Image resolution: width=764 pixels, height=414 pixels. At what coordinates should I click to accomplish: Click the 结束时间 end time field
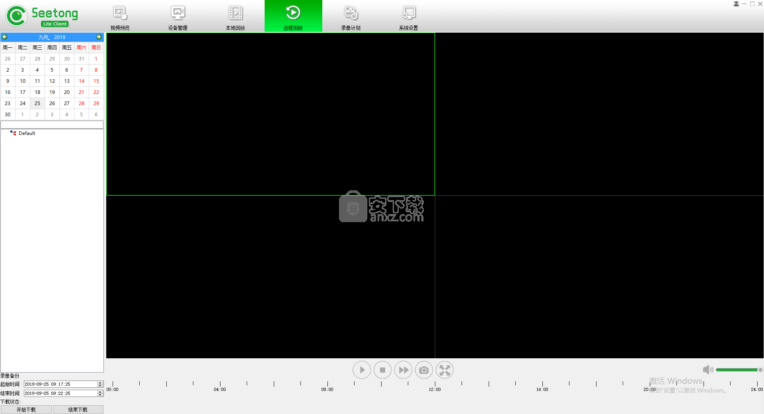61,393
